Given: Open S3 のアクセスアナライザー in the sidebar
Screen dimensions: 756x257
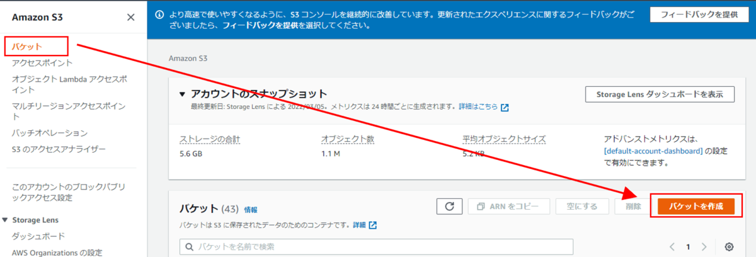Looking at the screenshot, I should [59, 149].
